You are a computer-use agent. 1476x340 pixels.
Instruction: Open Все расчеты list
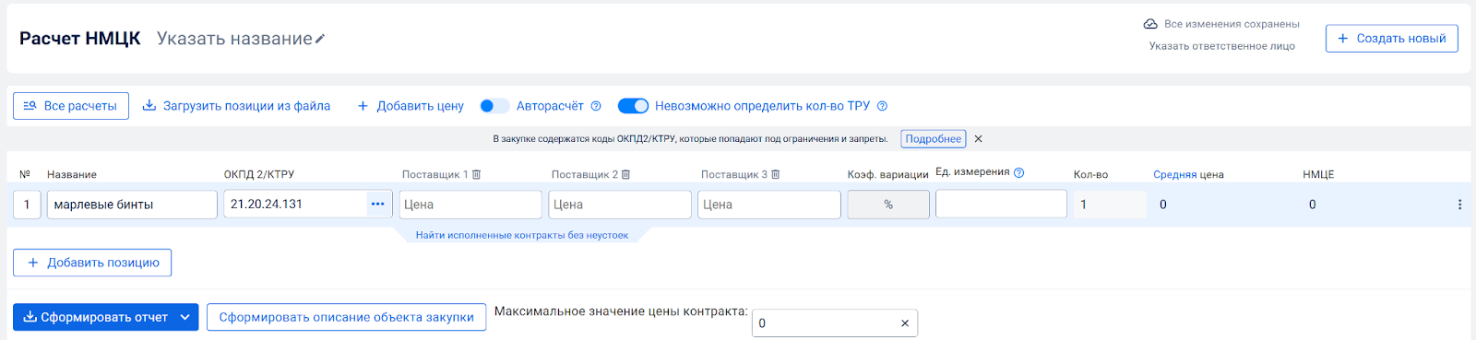[x=71, y=106]
